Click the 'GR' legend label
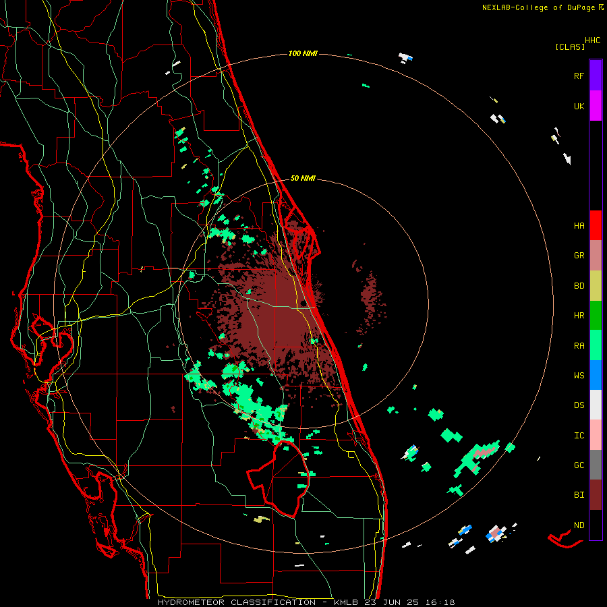Viewport: 607px width, 607px height. click(x=579, y=256)
